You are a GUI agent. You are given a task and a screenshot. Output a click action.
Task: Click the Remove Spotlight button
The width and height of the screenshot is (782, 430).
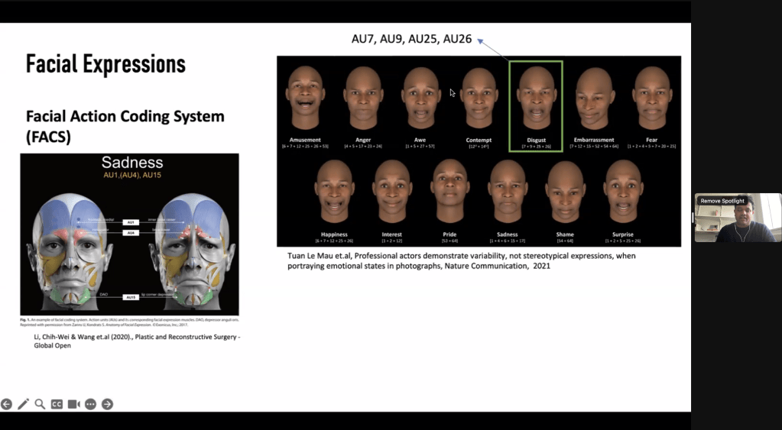(722, 201)
